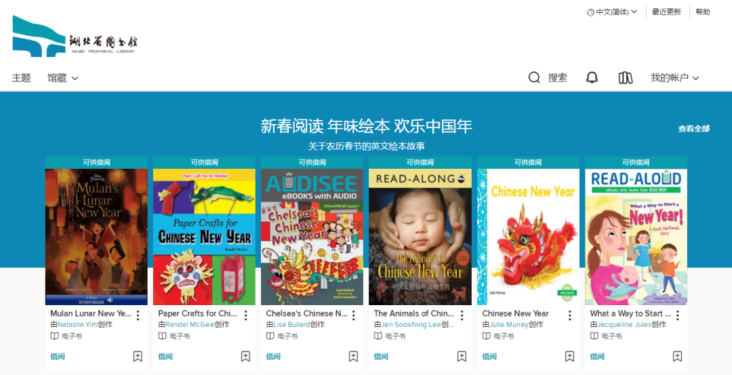The width and height of the screenshot is (732, 375).
Task: Expand the 我的帐户 account dropdown
Action: (674, 78)
